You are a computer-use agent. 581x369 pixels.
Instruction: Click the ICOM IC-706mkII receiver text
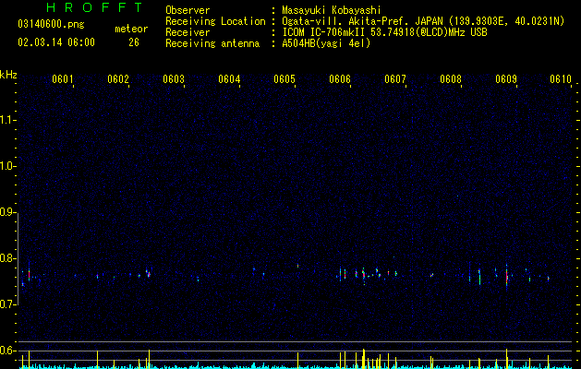384,32
